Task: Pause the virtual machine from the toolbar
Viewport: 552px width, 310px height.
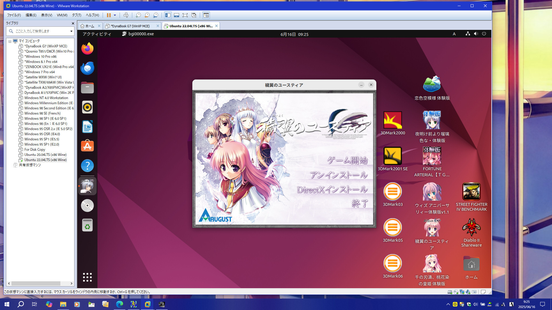Action: click(x=109, y=15)
